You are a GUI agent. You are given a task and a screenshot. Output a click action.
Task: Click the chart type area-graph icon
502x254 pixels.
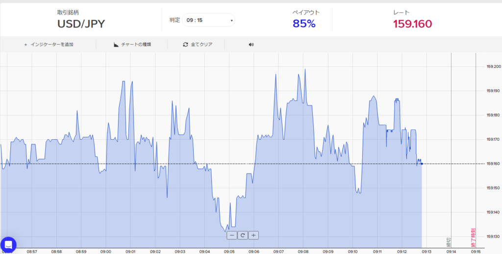click(116, 45)
